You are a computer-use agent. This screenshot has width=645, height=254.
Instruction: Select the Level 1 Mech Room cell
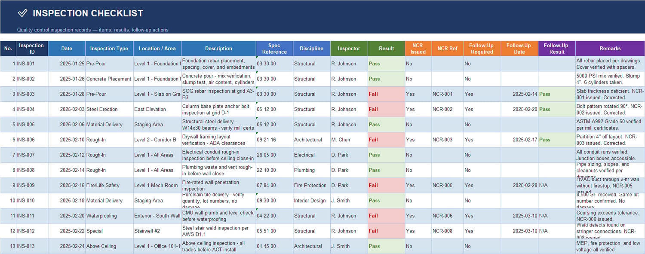click(157, 185)
